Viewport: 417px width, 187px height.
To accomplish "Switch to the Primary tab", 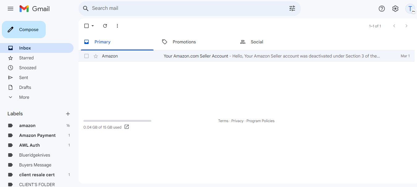I will click(117, 42).
